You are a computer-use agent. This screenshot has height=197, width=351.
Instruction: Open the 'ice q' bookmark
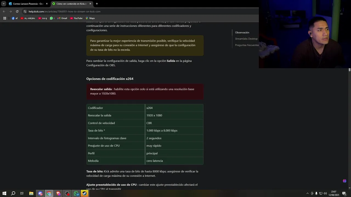tap(43, 18)
